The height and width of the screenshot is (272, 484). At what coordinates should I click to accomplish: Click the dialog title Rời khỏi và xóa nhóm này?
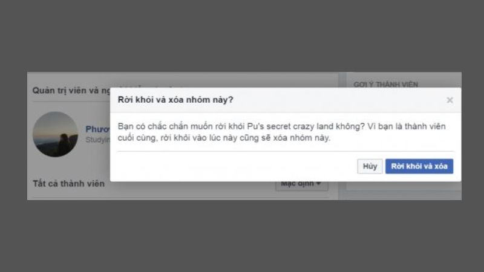[x=175, y=100]
